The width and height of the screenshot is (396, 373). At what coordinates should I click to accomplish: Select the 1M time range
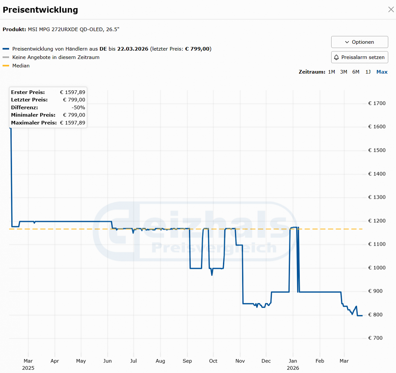(332, 72)
